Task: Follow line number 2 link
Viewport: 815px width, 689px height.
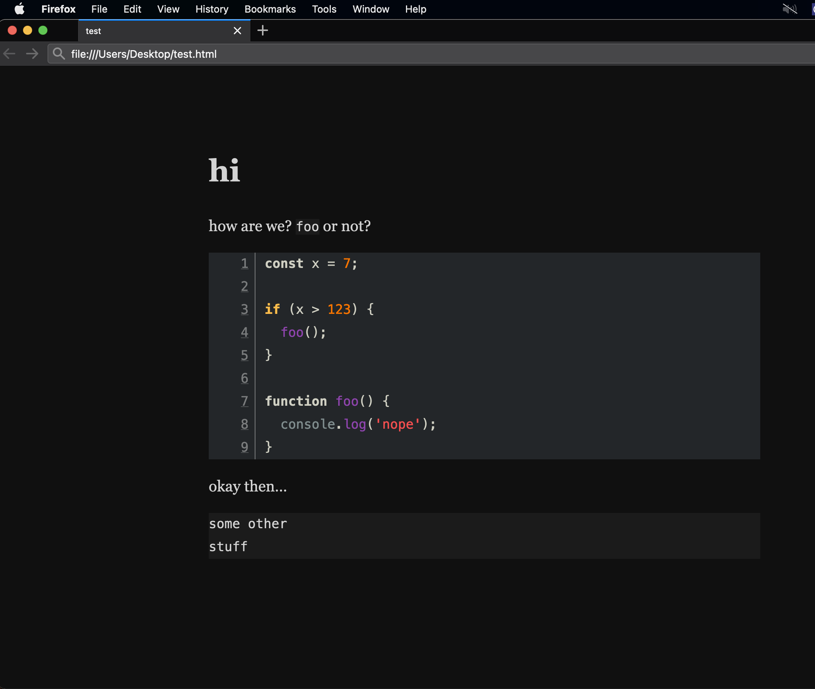Action: 245,286
